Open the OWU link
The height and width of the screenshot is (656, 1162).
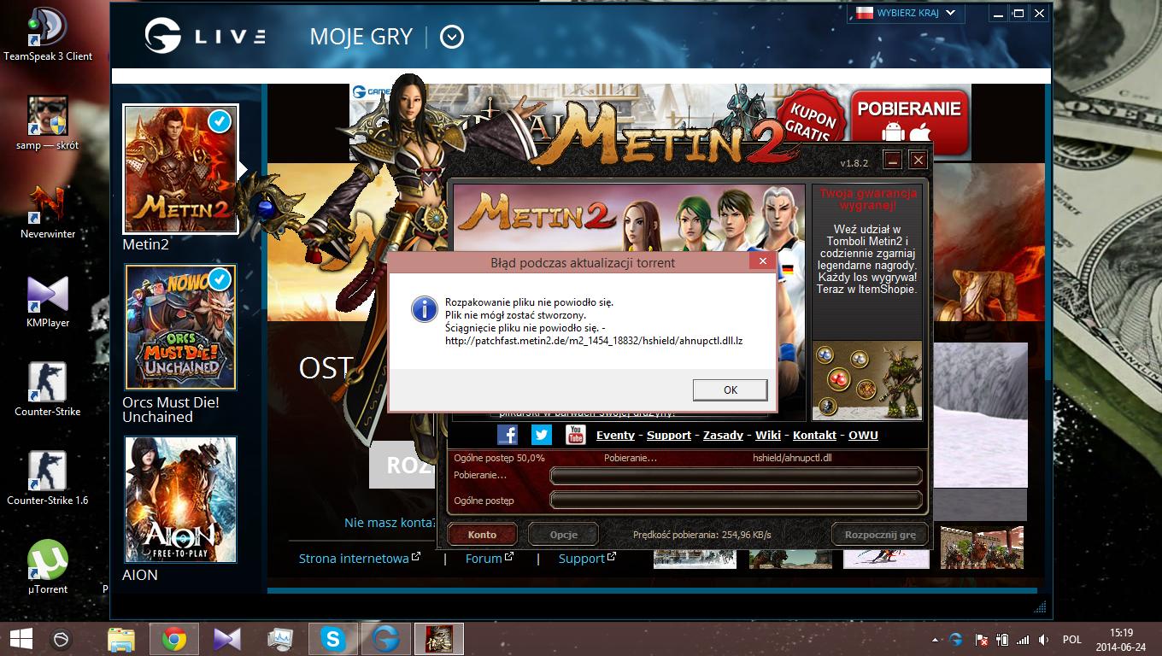point(863,435)
